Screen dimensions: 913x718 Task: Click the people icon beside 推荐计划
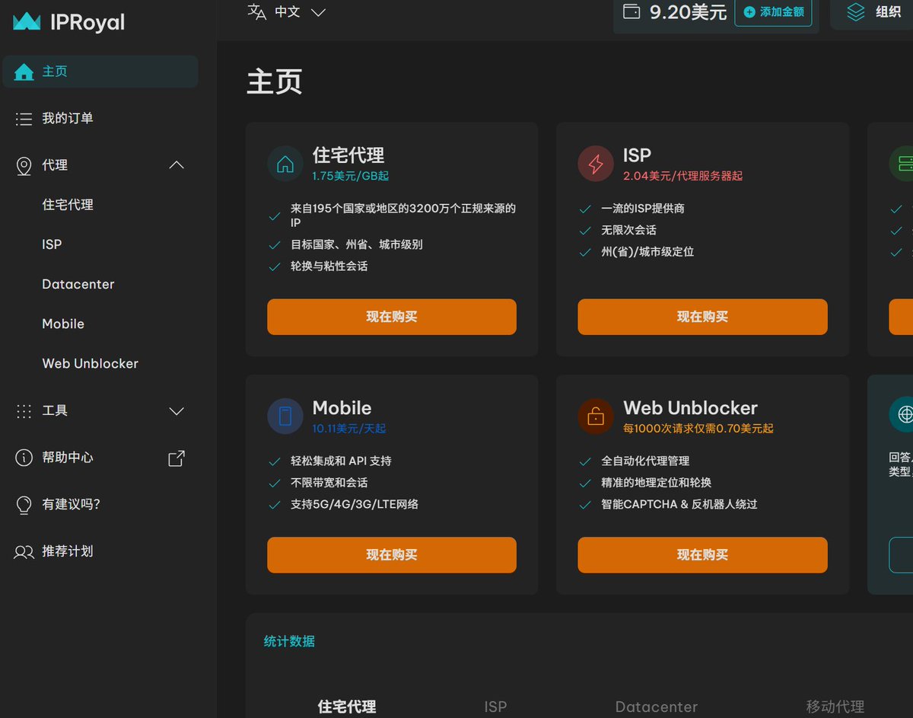pos(24,552)
